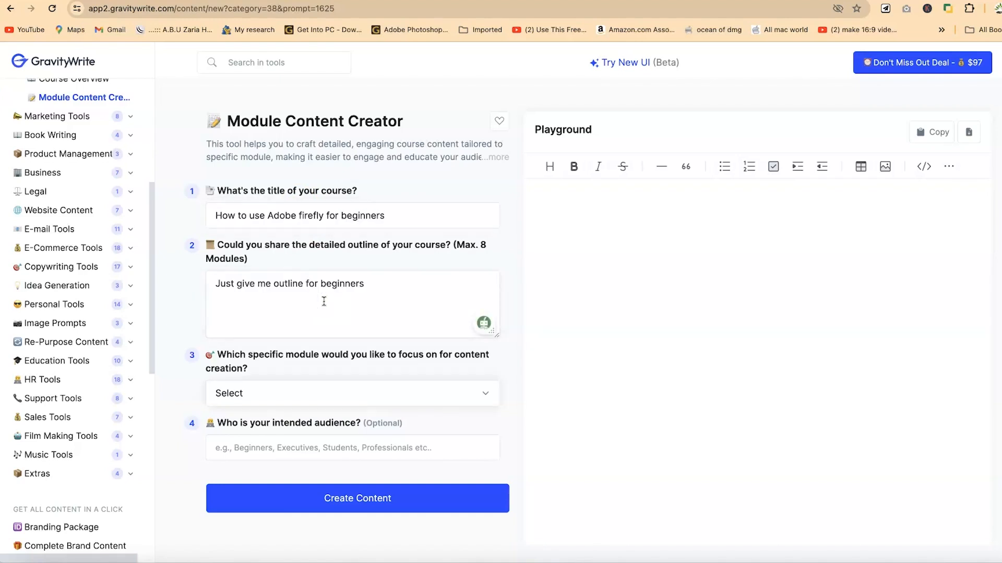
Task: Insert an image in Playground
Action: pyautogui.click(x=885, y=166)
